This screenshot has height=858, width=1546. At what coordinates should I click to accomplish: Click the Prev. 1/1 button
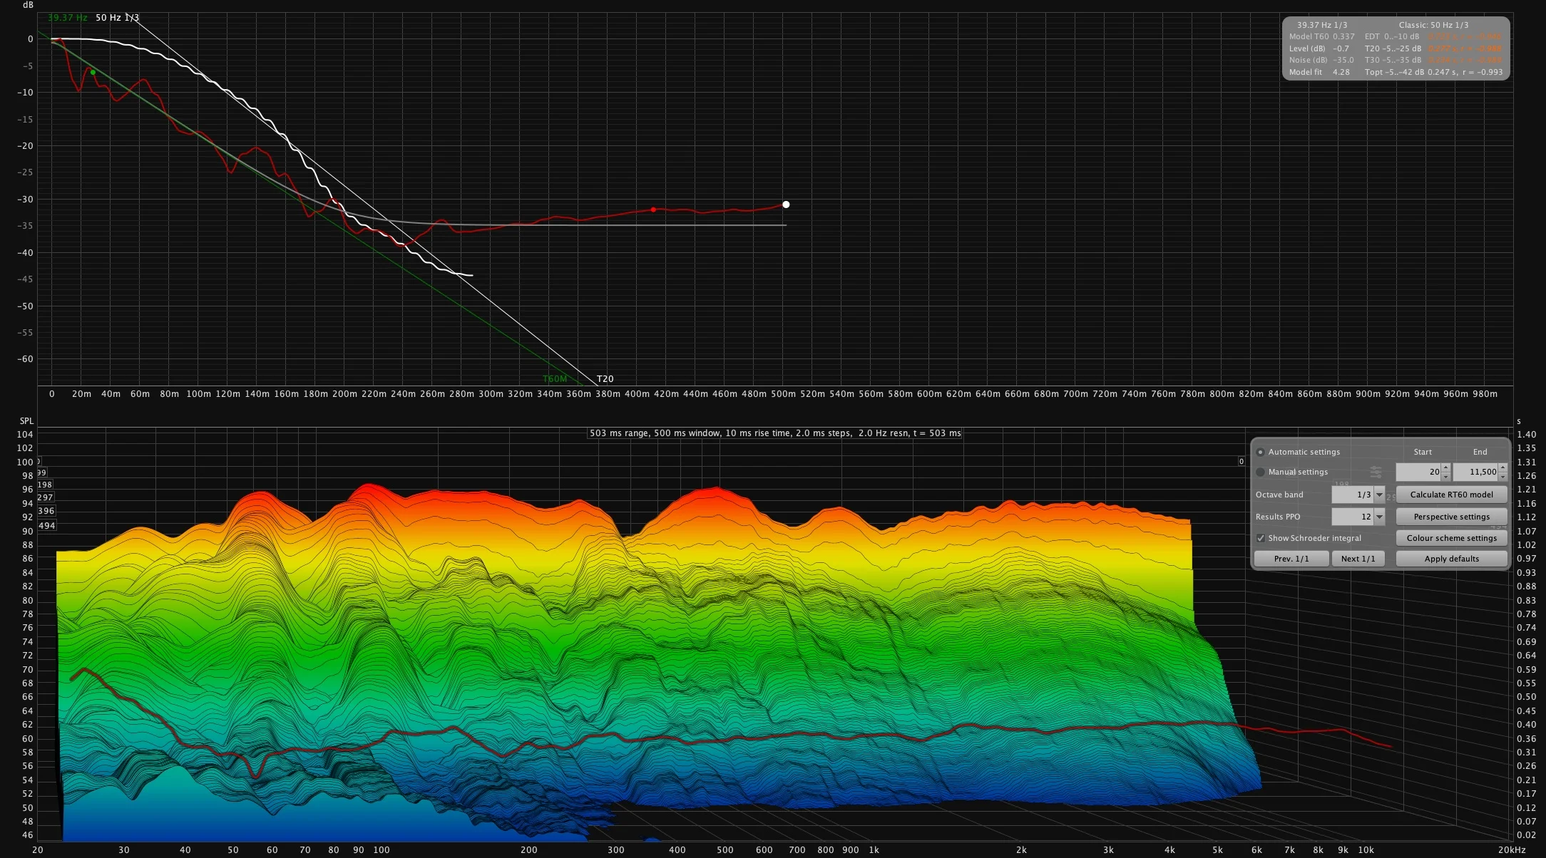coord(1291,559)
